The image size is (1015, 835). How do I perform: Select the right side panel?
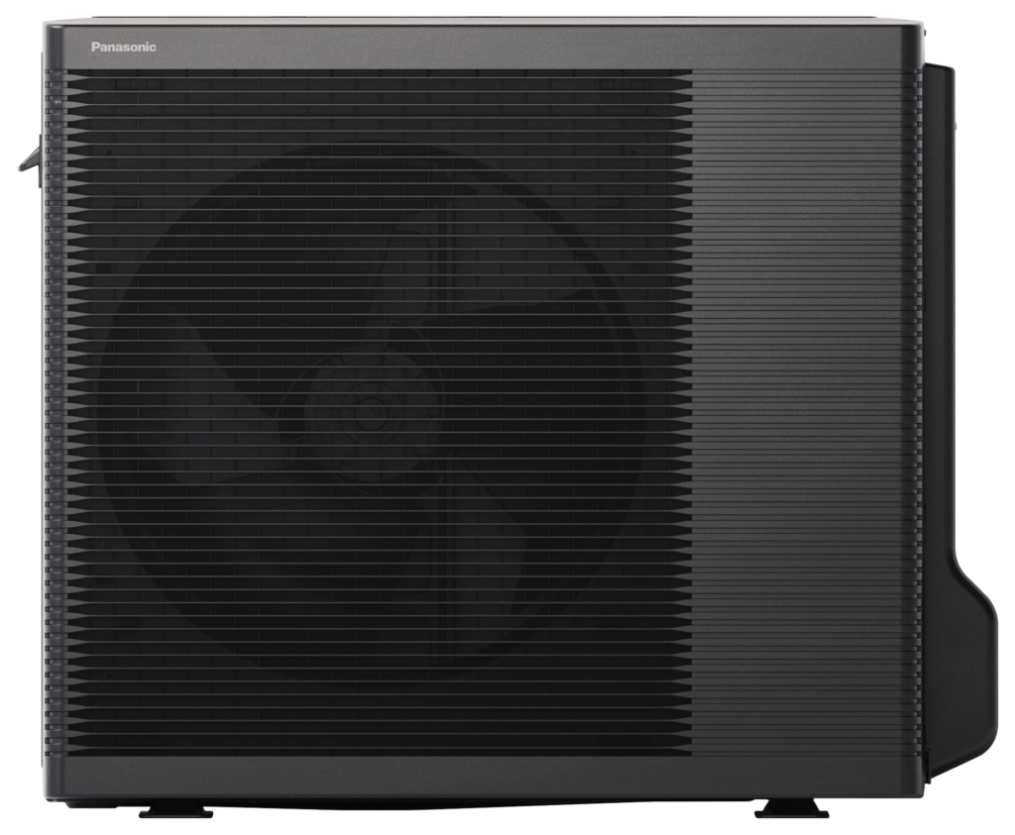tap(803, 396)
